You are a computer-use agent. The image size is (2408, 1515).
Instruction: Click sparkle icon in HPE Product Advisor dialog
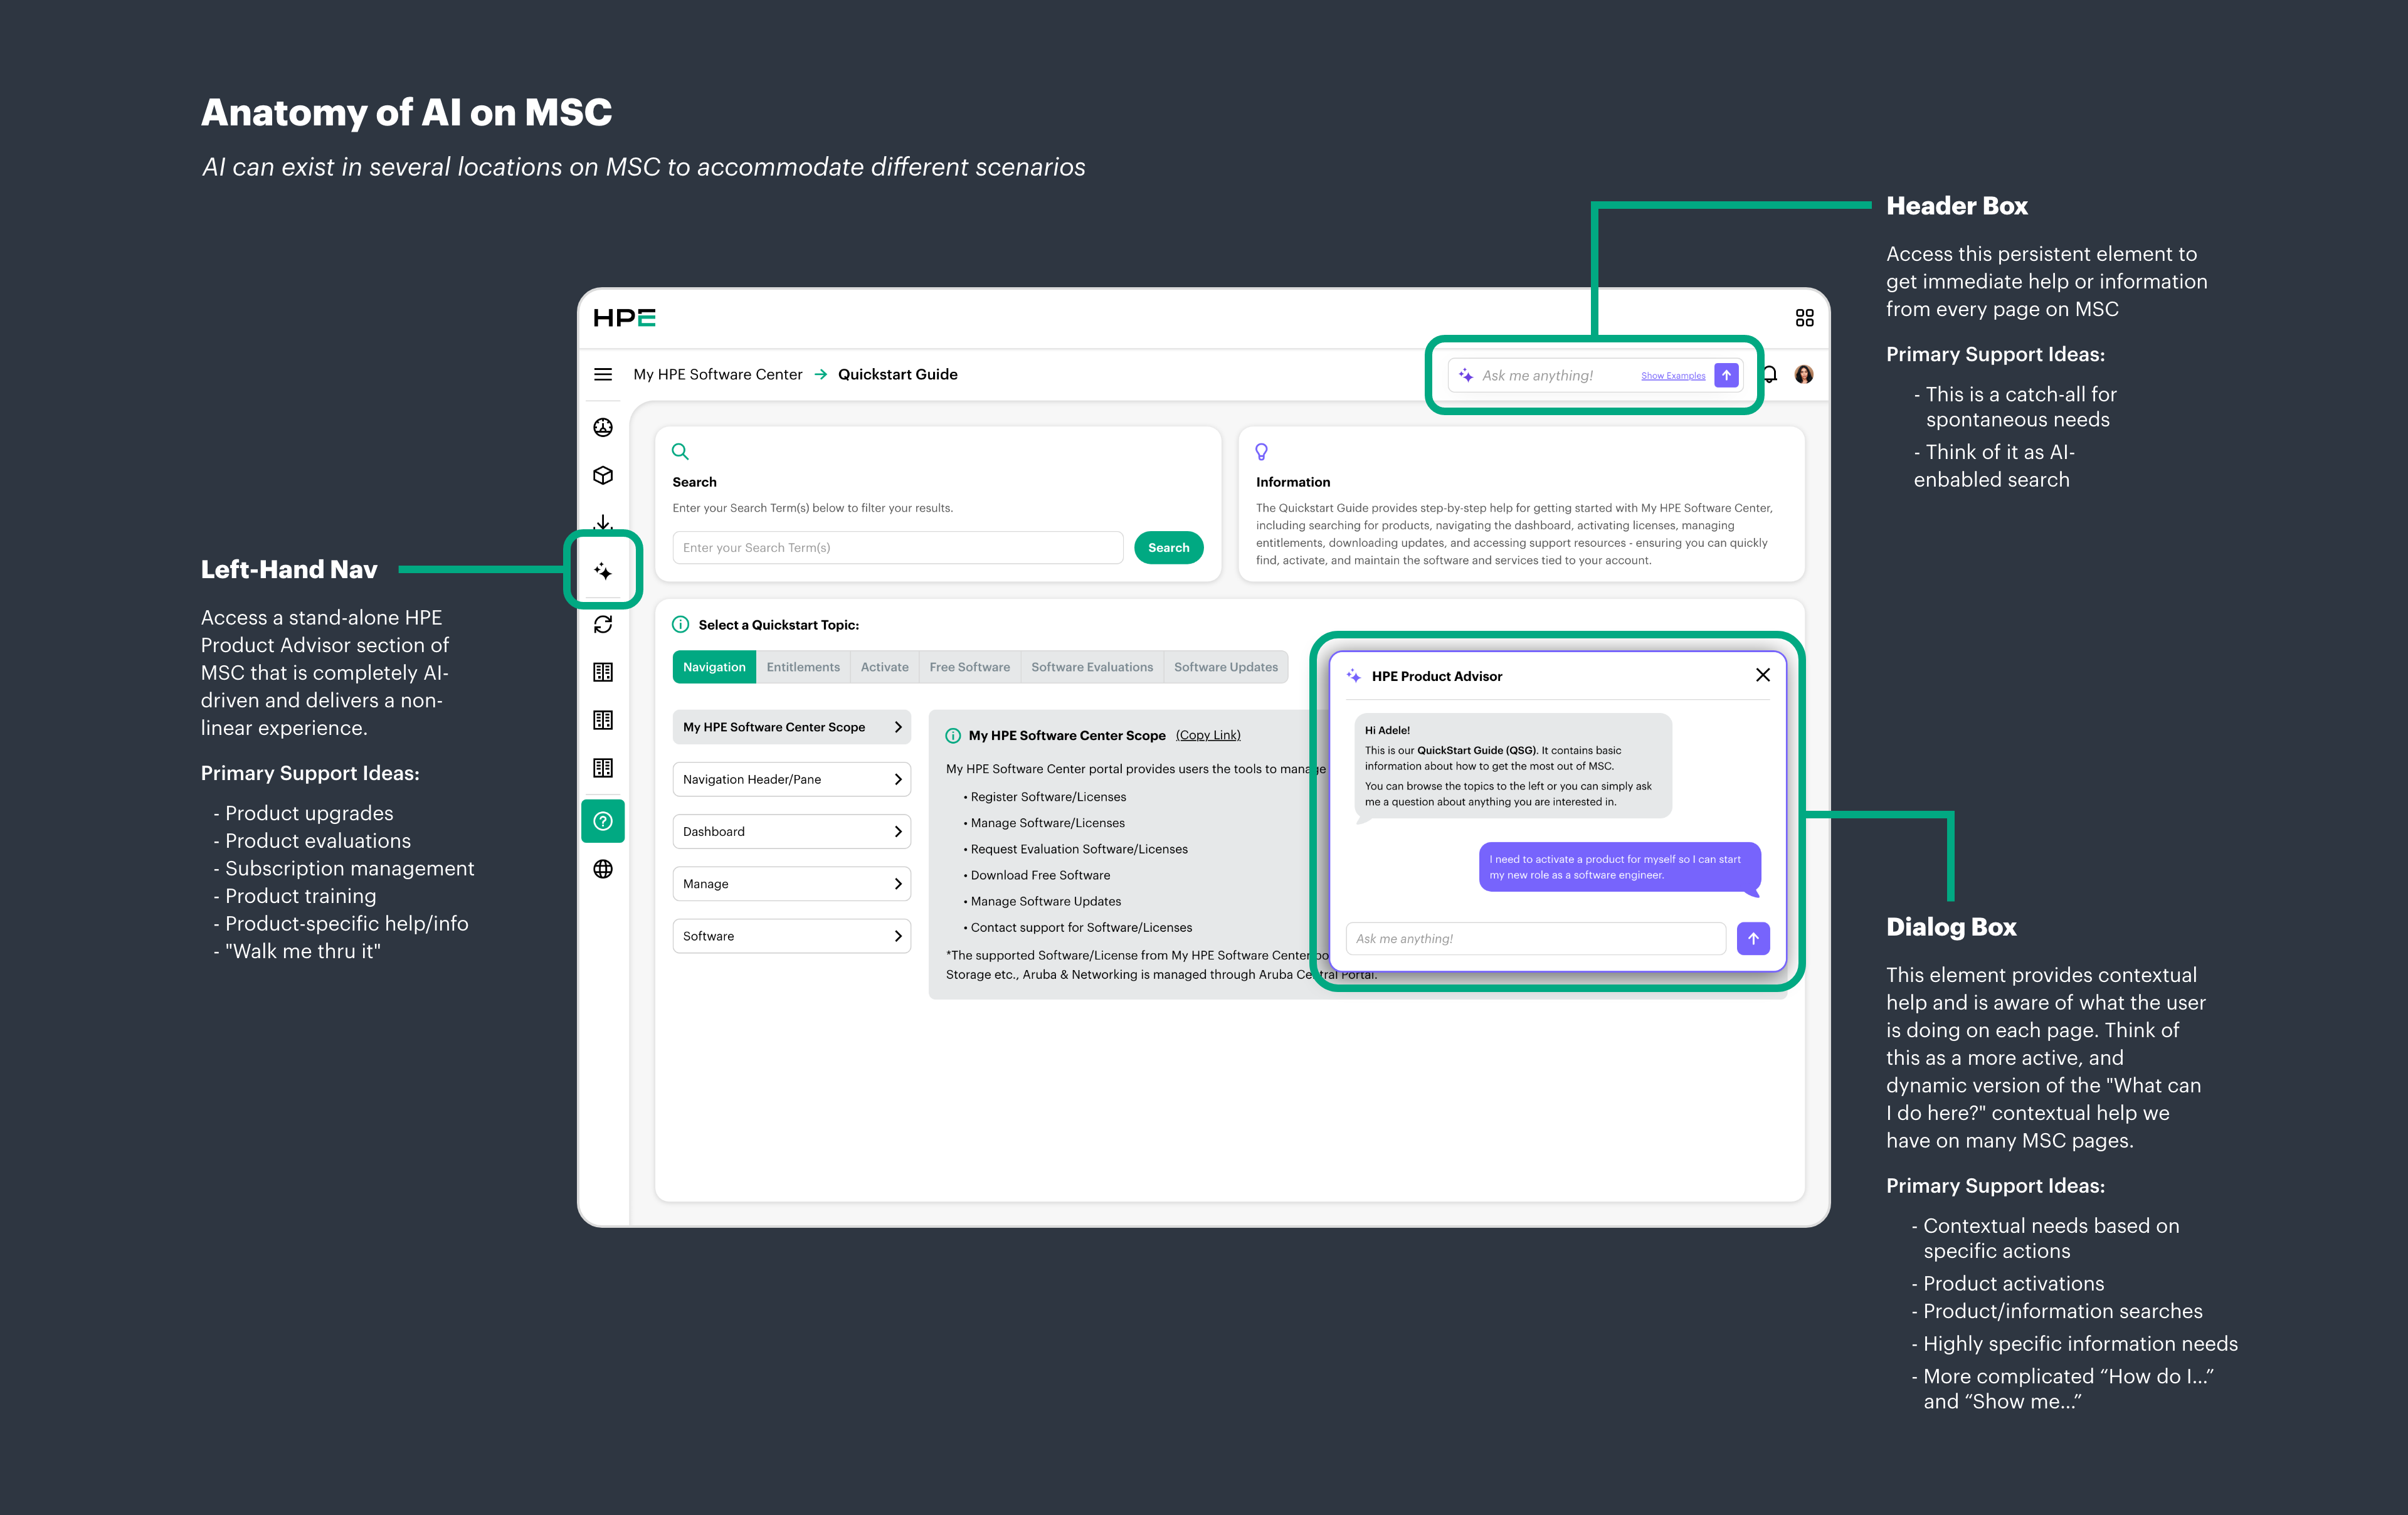(x=1353, y=676)
